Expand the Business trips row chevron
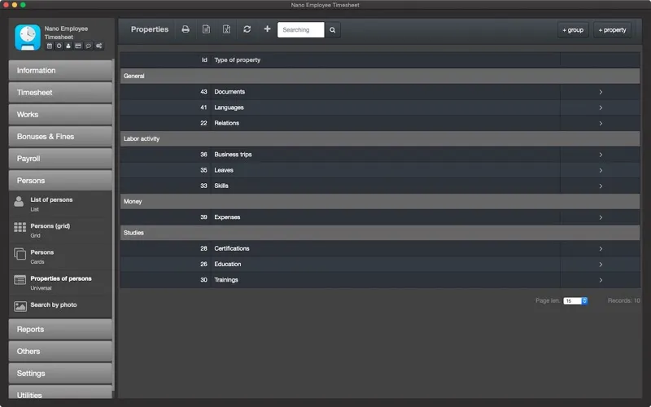Screen dimensions: 651x407 [x=601, y=155]
